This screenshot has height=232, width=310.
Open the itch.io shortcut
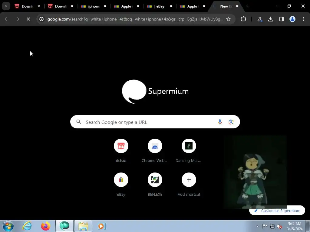[x=121, y=151]
